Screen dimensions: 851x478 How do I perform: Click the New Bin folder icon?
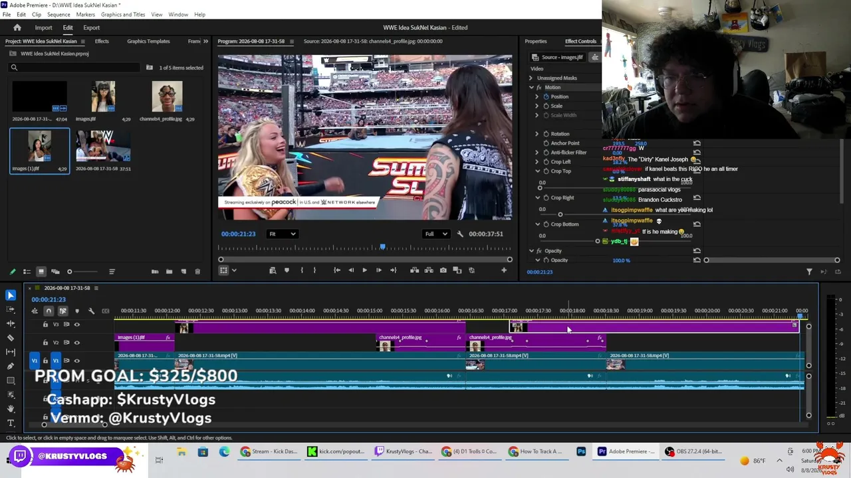(169, 272)
